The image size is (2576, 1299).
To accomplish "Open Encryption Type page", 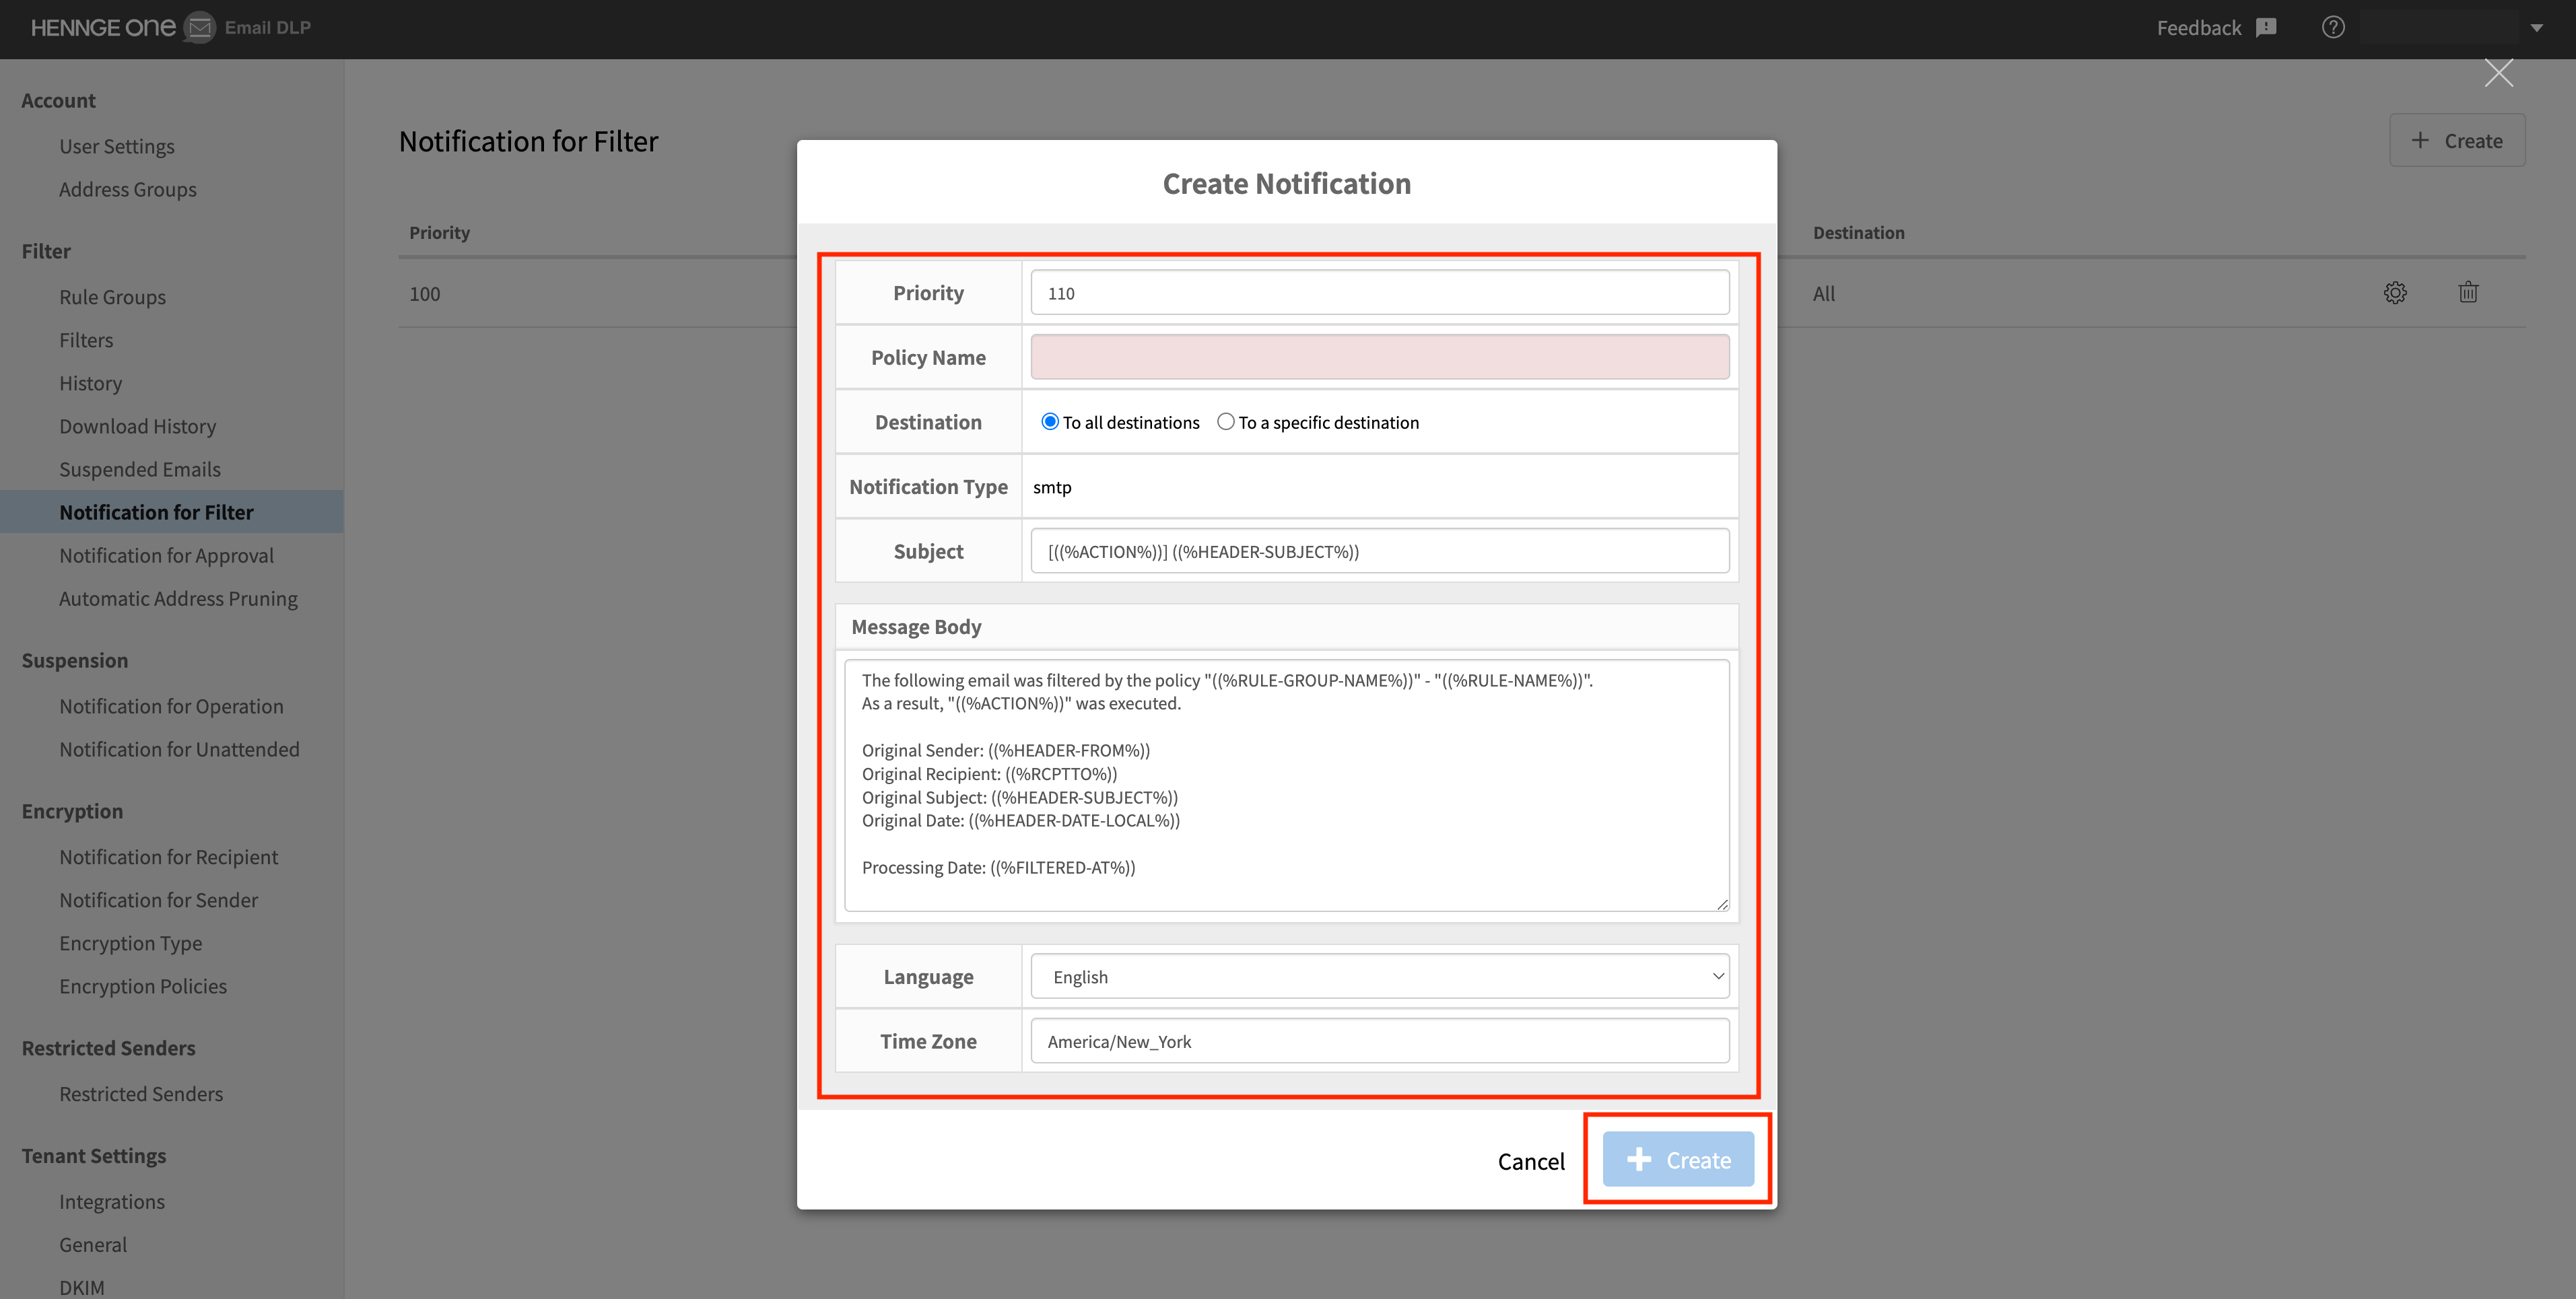I will point(131,943).
